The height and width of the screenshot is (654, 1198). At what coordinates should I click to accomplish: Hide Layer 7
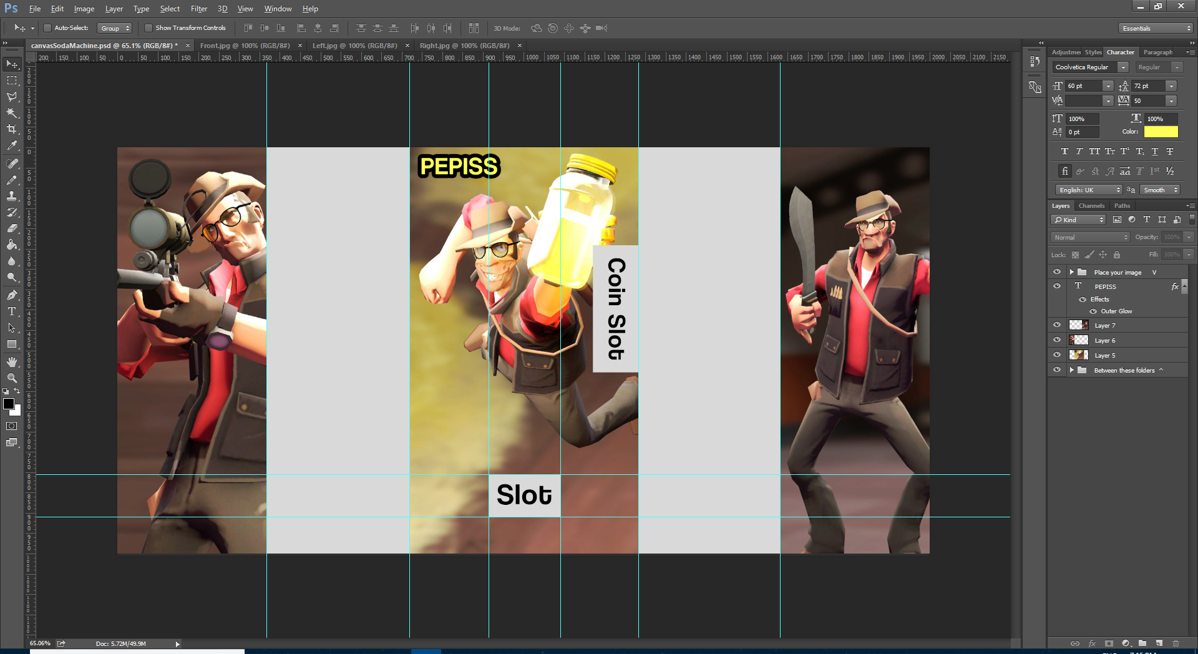(x=1057, y=325)
